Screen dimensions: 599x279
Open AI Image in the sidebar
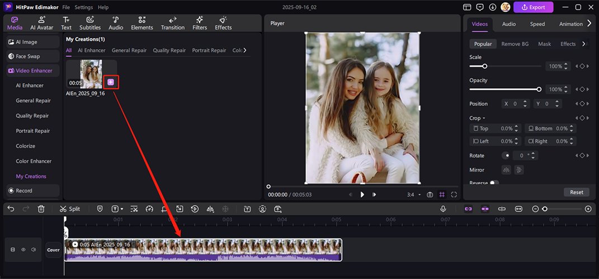[x=33, y=42]
